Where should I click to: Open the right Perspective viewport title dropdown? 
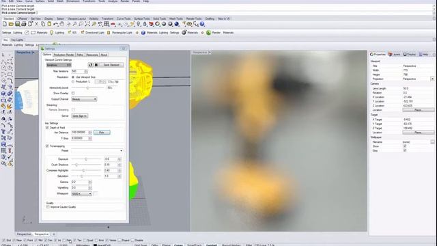(210, 53)
